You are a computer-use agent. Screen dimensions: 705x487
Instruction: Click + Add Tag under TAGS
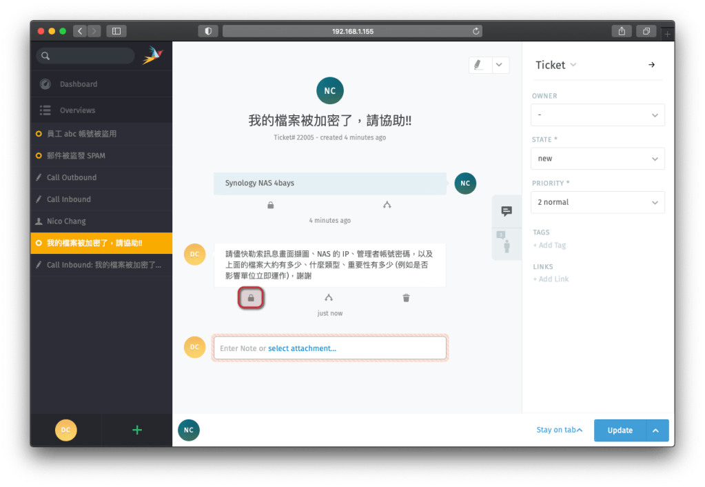pos(549,246)
